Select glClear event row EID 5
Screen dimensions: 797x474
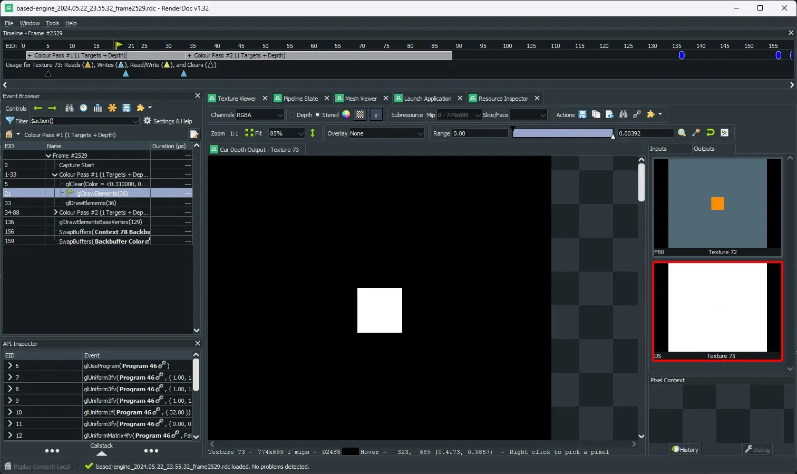tap(98, 184)
